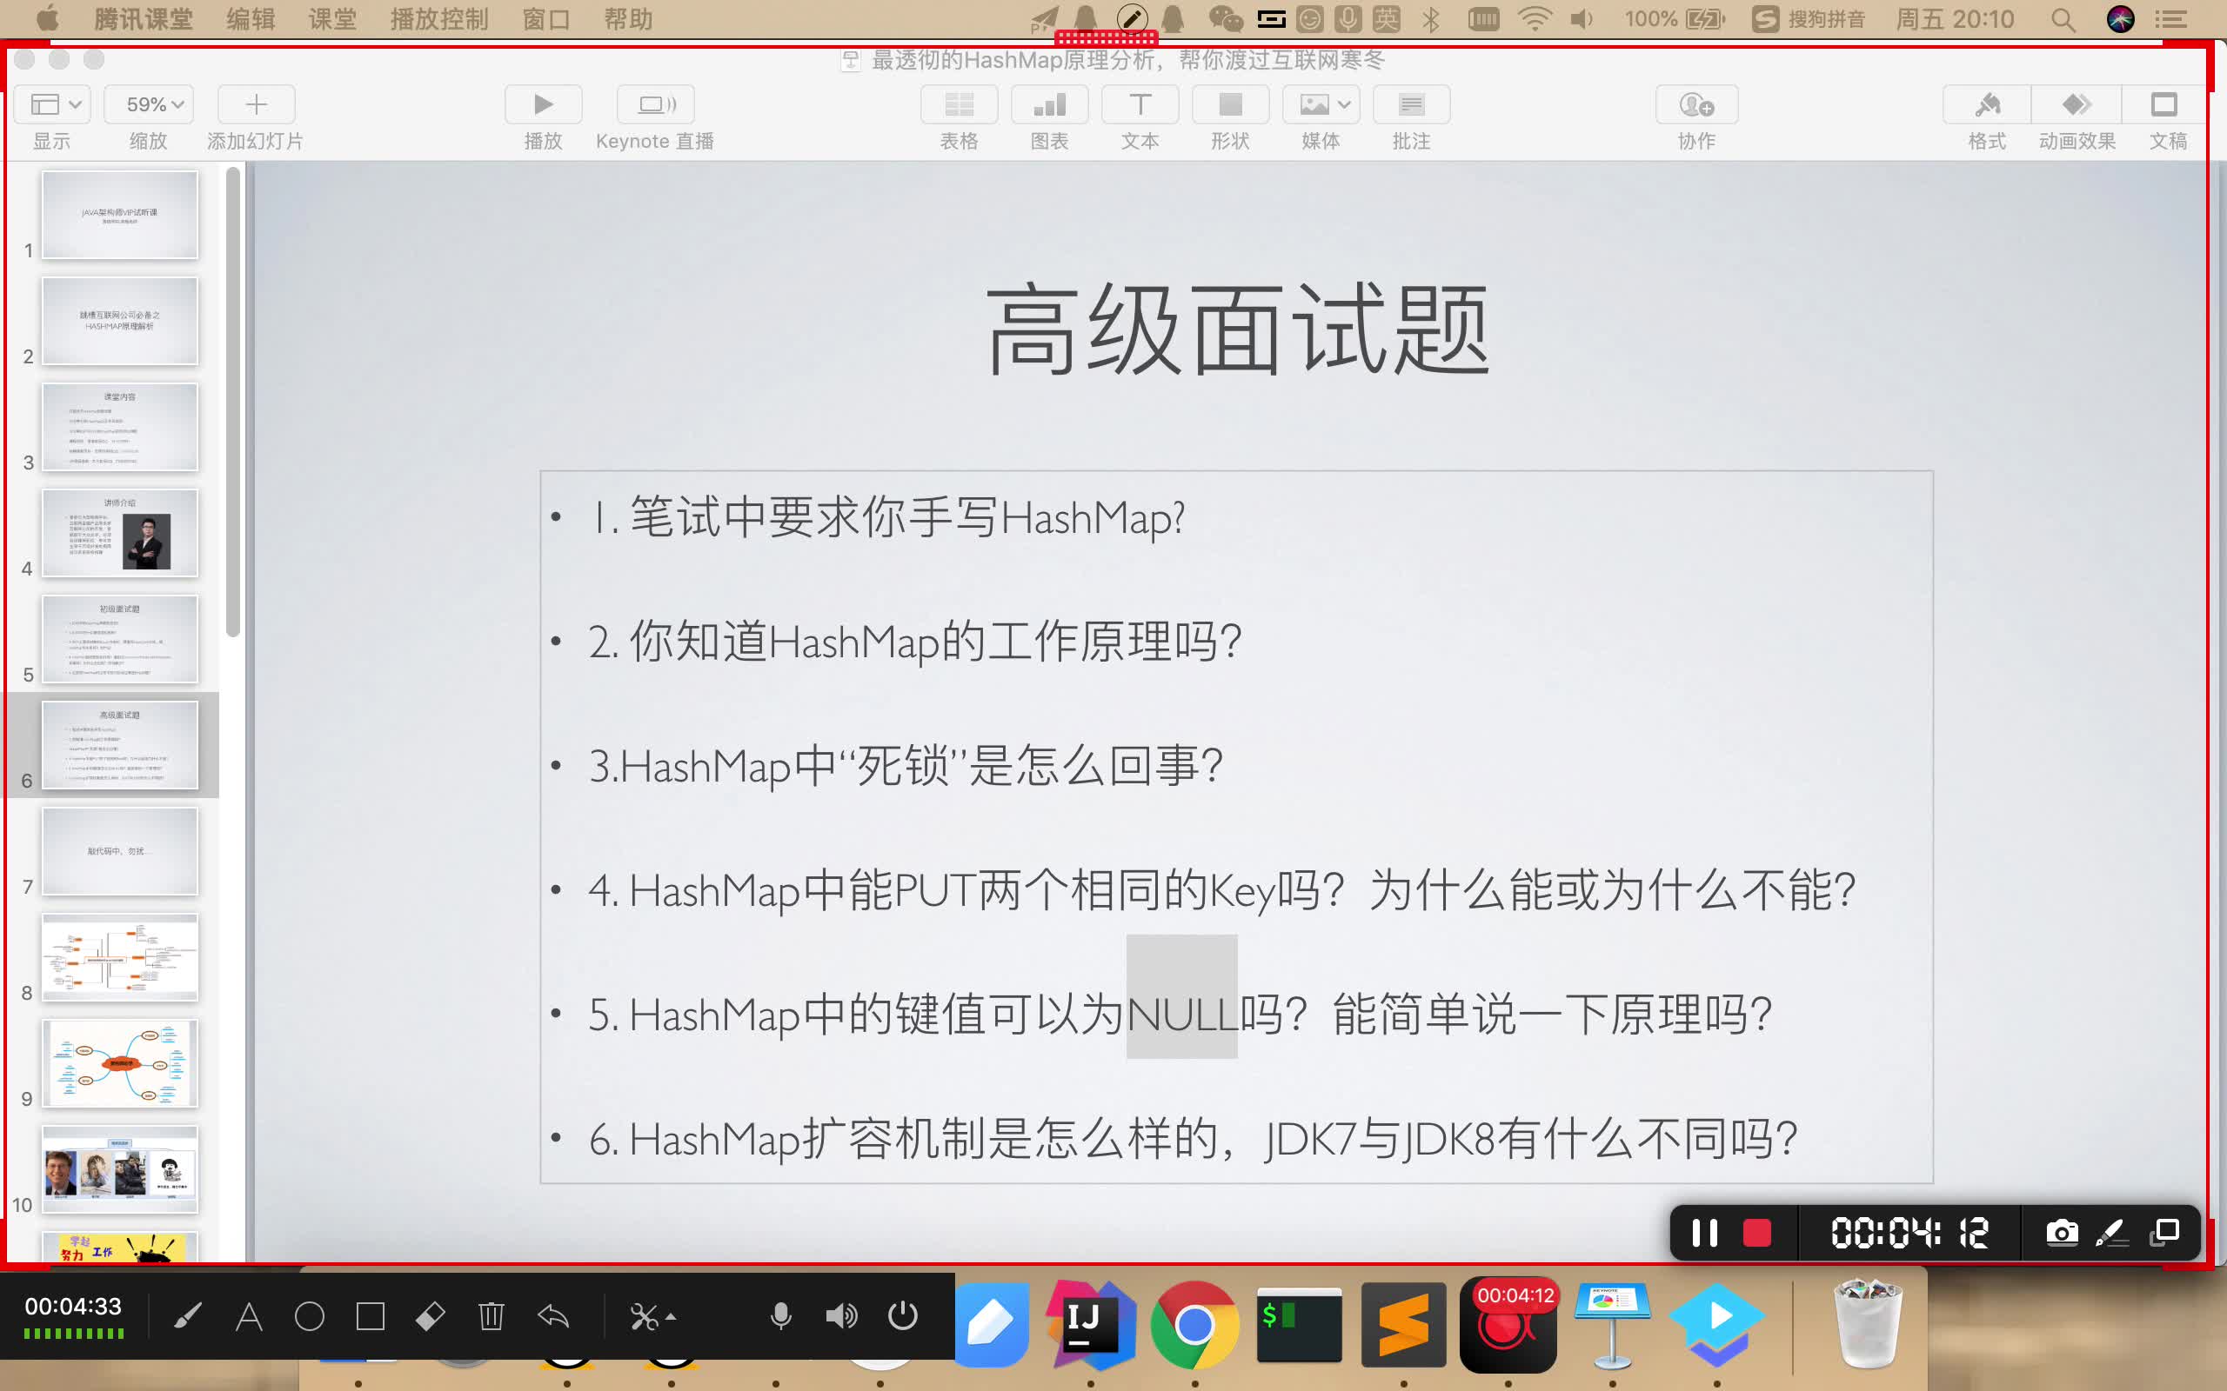The width and height of the screenshot is (2227, 1391).
Task: Open the 格式 format inspector
Action: [x=1987, y=105]
